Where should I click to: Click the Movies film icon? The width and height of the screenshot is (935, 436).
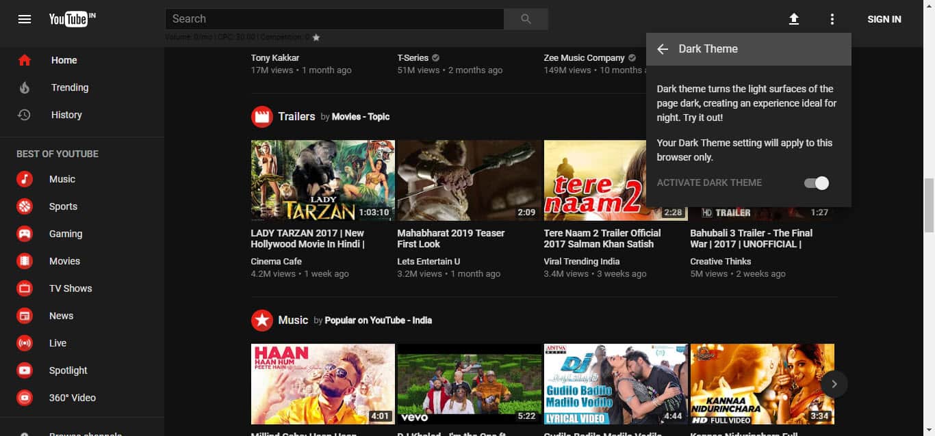pos(25,261)
